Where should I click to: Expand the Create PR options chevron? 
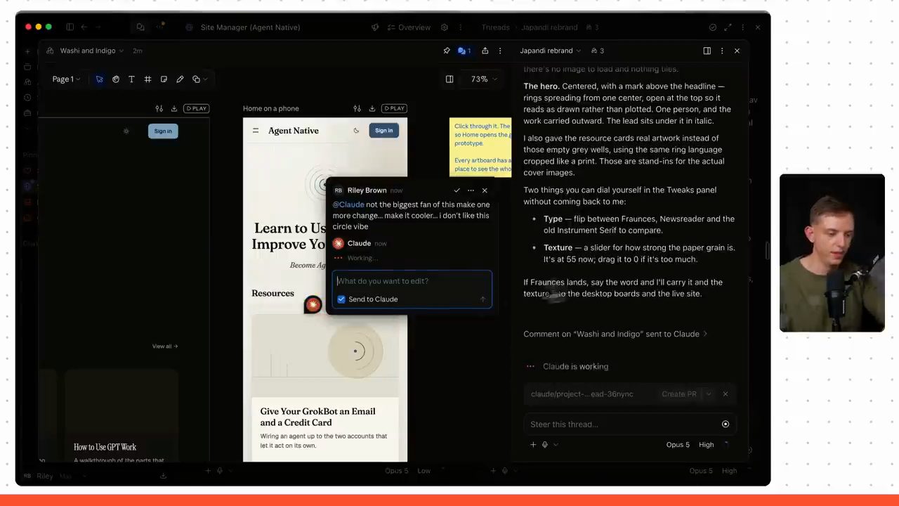pyautogui.click(x=708, y=394)
